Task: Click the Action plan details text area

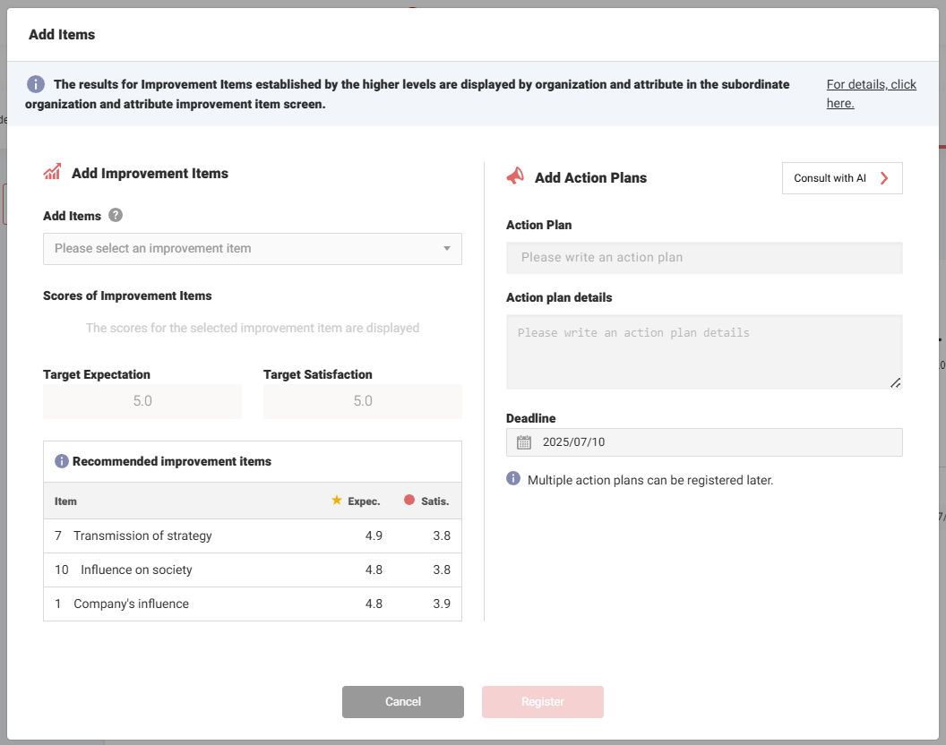Action: [x=704, y=352]
